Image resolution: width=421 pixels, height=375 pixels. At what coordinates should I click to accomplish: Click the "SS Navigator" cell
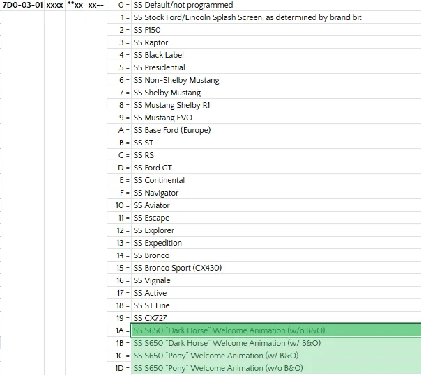(x=276, y=193)
